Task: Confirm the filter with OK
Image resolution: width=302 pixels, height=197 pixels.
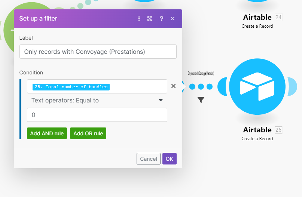Action: 169,159
